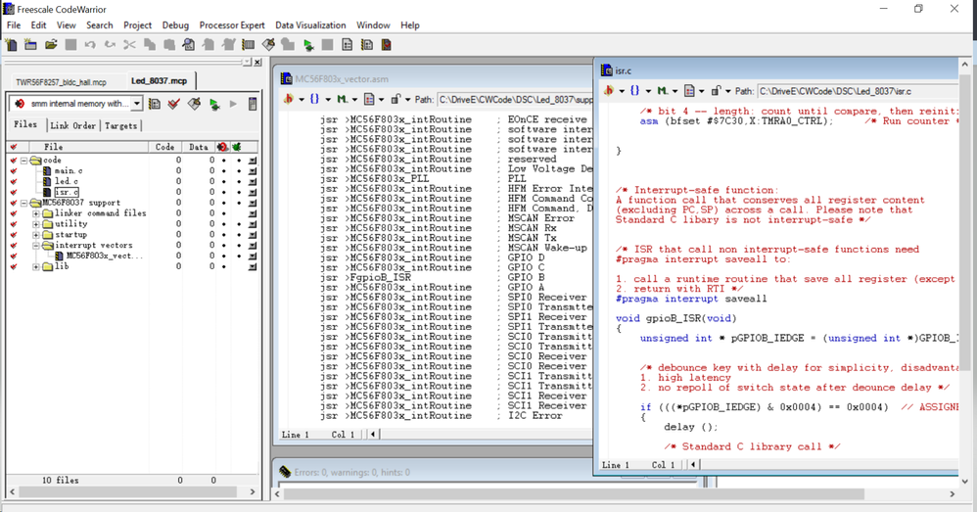Screen dimensions: 977x512
Task: Toggle the touch checkmark for utility folder
Action: [x=14, y=223]
